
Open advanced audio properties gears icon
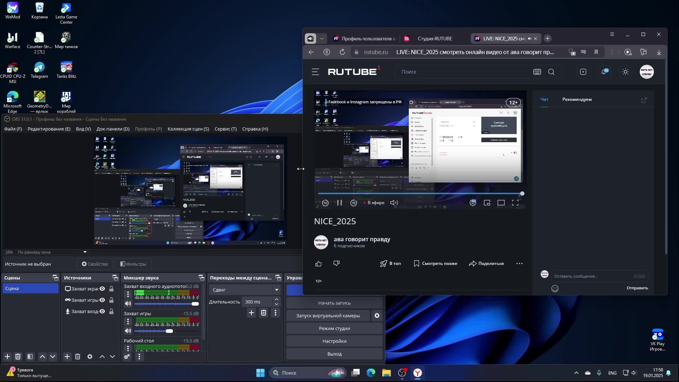(127, 357)
